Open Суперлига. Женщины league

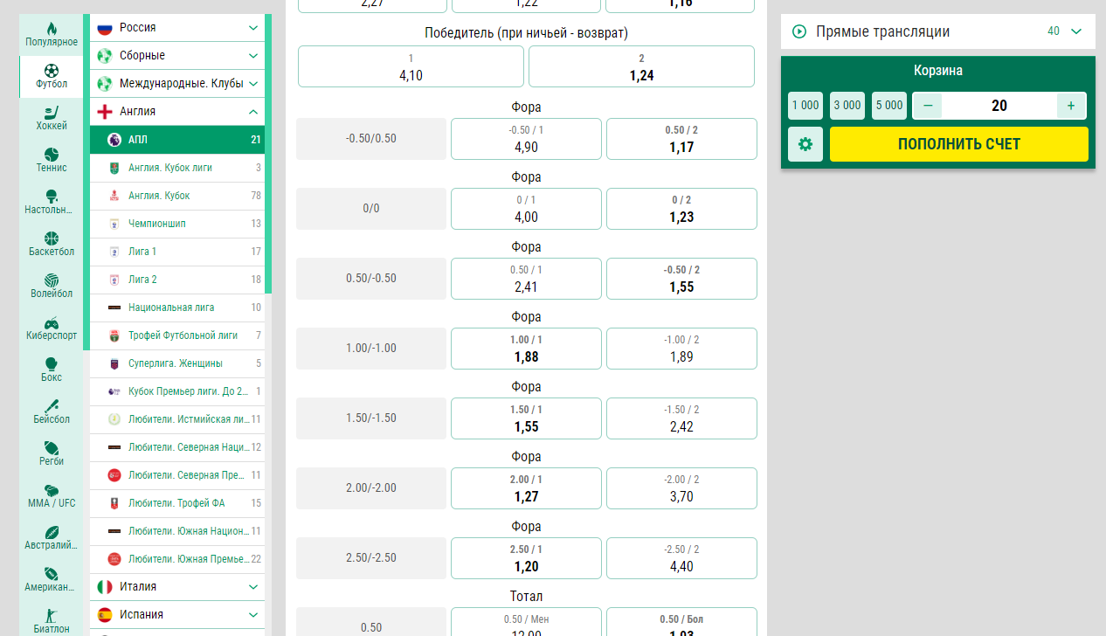177,363
